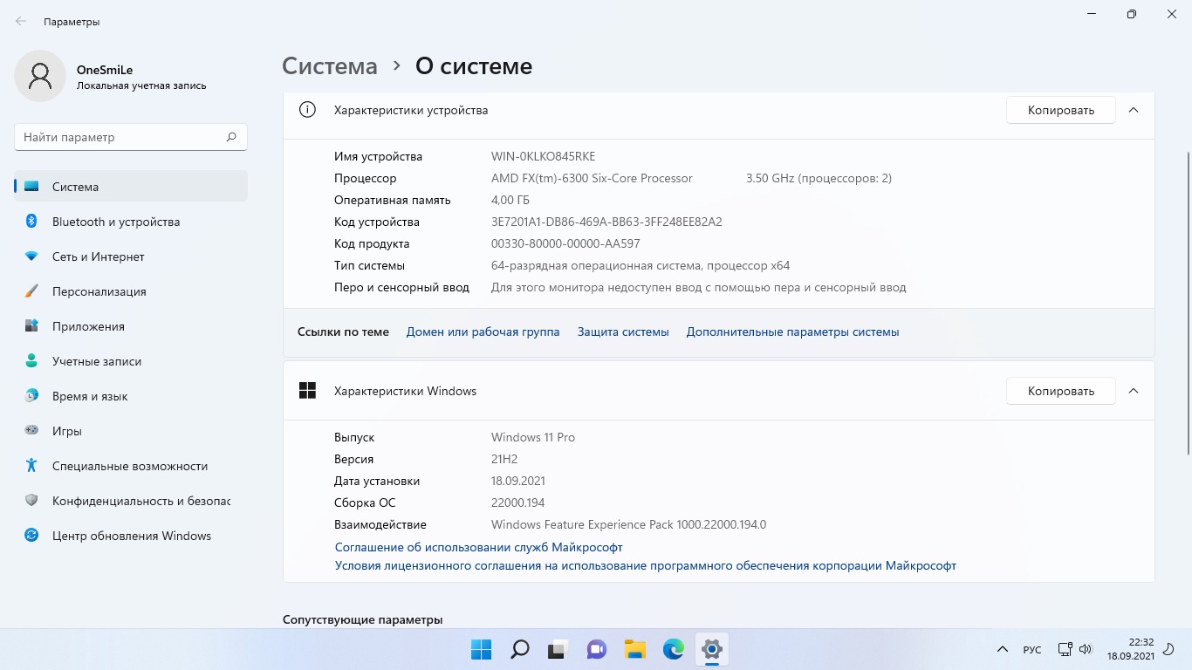Click the OS build value 22000.194
This screenshot has height=670, width=1192.
[517, 502]
